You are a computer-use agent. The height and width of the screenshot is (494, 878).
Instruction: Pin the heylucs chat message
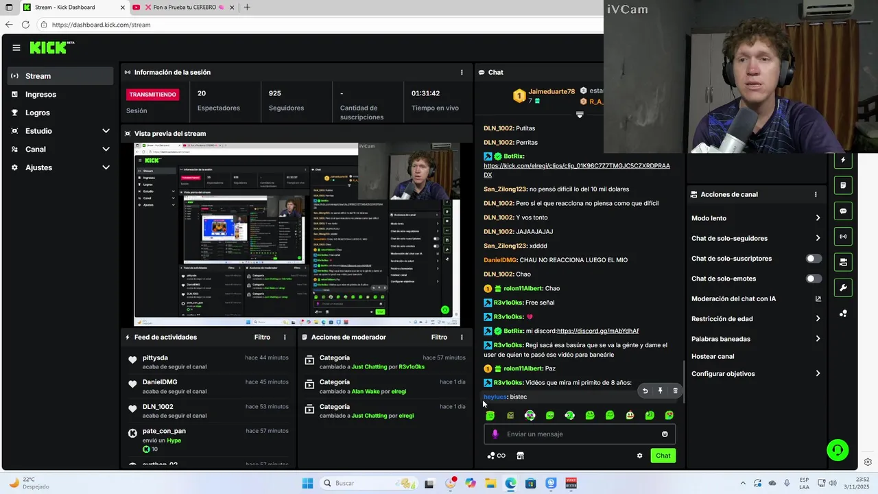pos(660,391)
